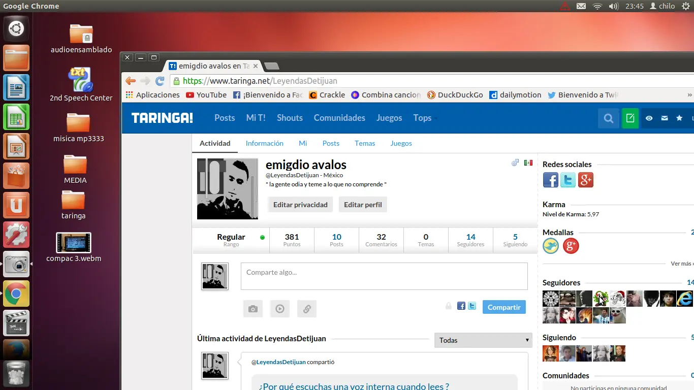Toggle the privacy lock beside Compartir
This screenshot has height=390, width=694.
pyautogui.click(x=448, y=306)
